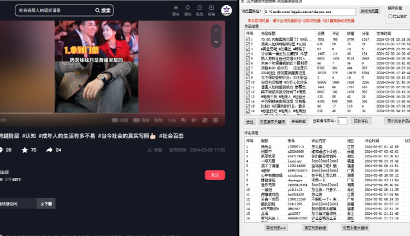Sort works by 收藏 column header

click(x=350, y=34)
